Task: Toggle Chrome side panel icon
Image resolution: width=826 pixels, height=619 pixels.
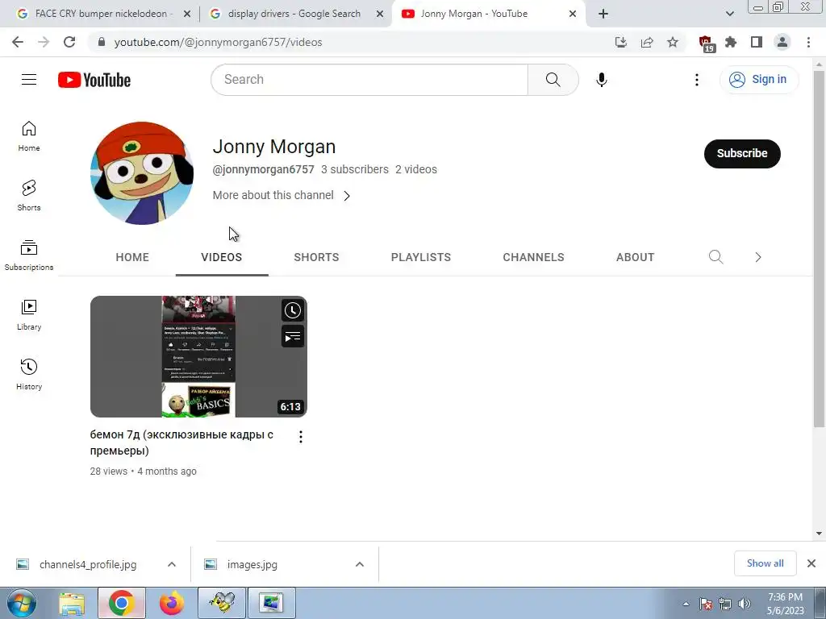Action: pyautogui.click(x=757, y=42)
